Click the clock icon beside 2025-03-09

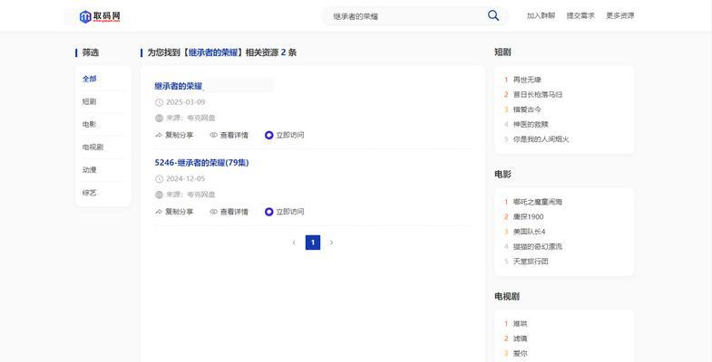(x=159, y=102)
